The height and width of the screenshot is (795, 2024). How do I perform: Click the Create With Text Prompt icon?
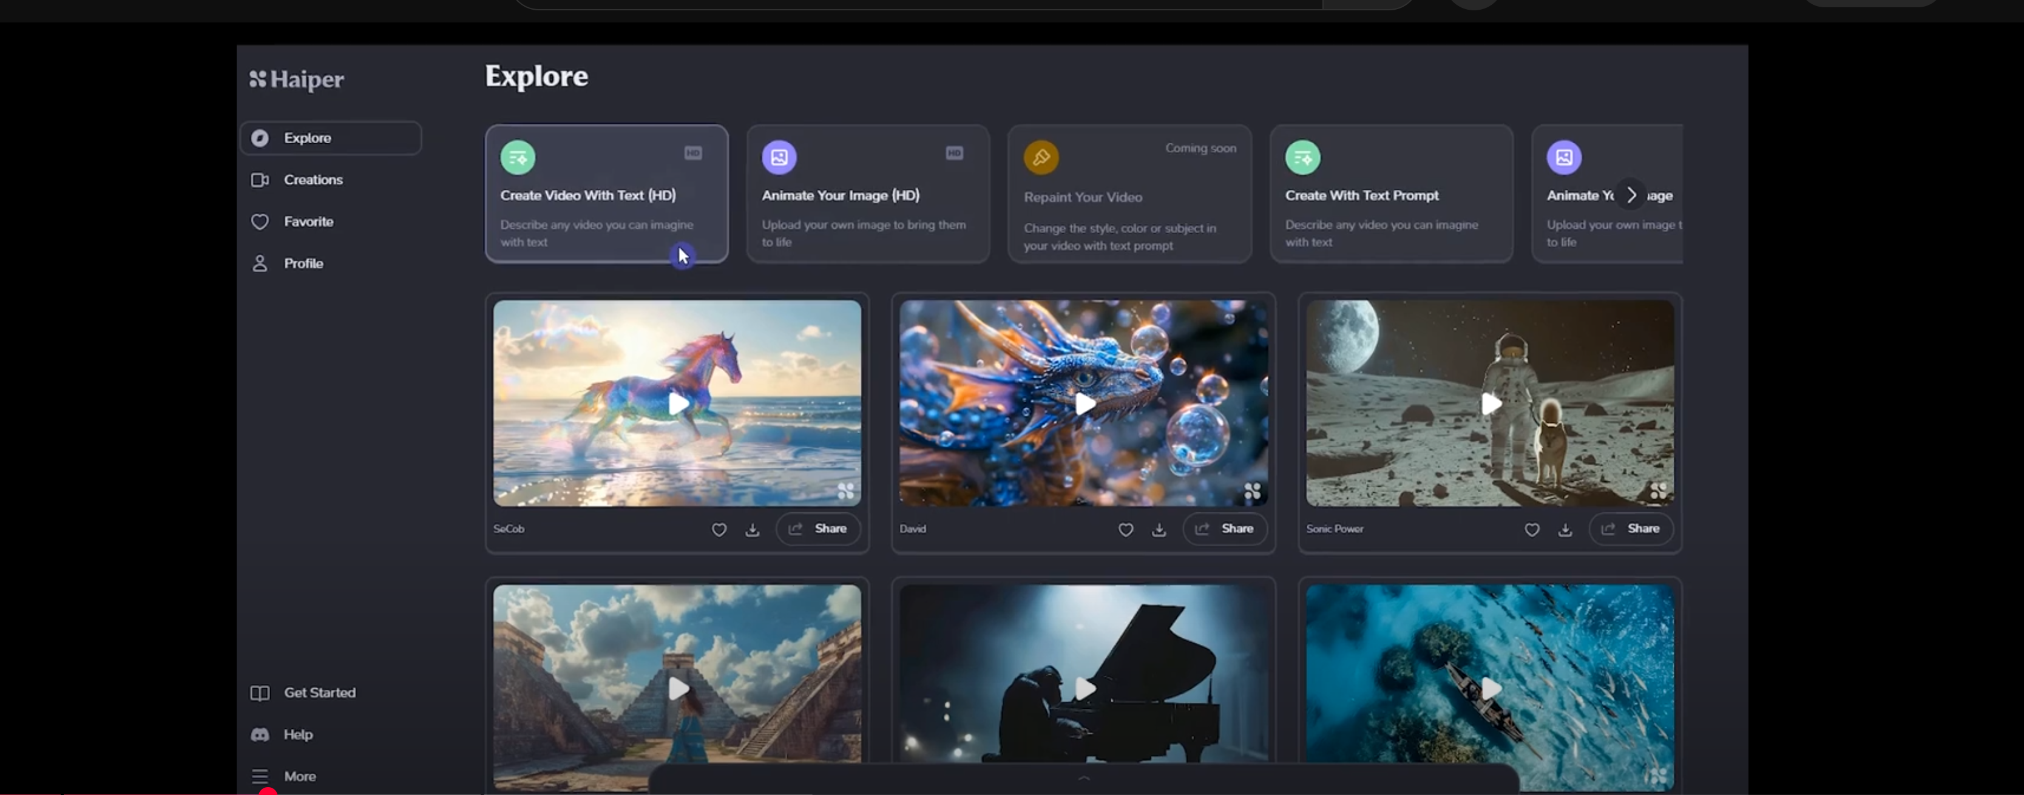(x=1302, y=157)
